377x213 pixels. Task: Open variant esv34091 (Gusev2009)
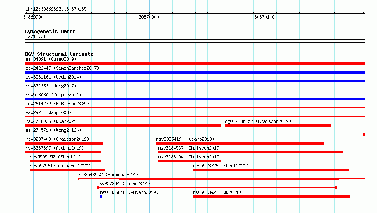tap(51, 59)
